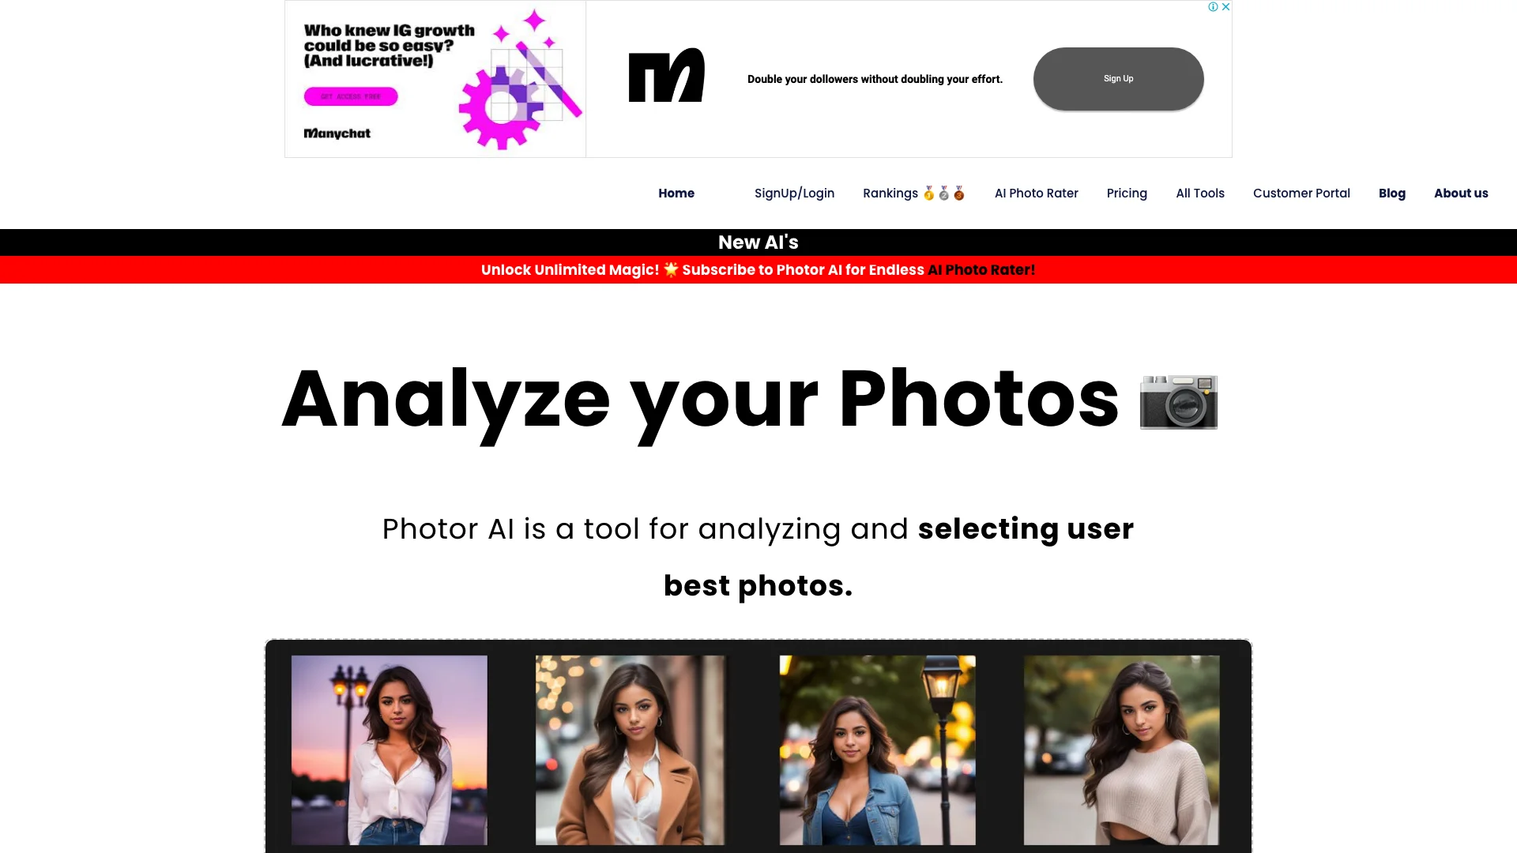This screenshot has height=853, width=1517.
Task: Click the Sign Up button in ad
Action: [1118, 78]
